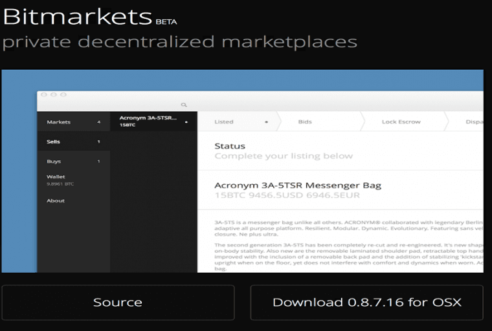Click the Bitmarkets title heading
Viewport: 492px width, 331px height.
point(78,16)
